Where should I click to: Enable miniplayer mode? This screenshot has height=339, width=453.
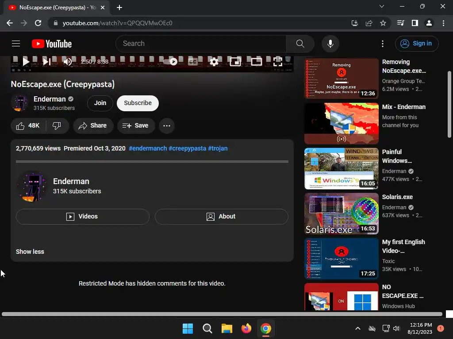click(235, 61)
